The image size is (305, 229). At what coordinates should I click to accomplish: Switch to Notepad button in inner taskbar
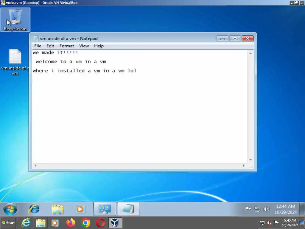pos(128,209)
